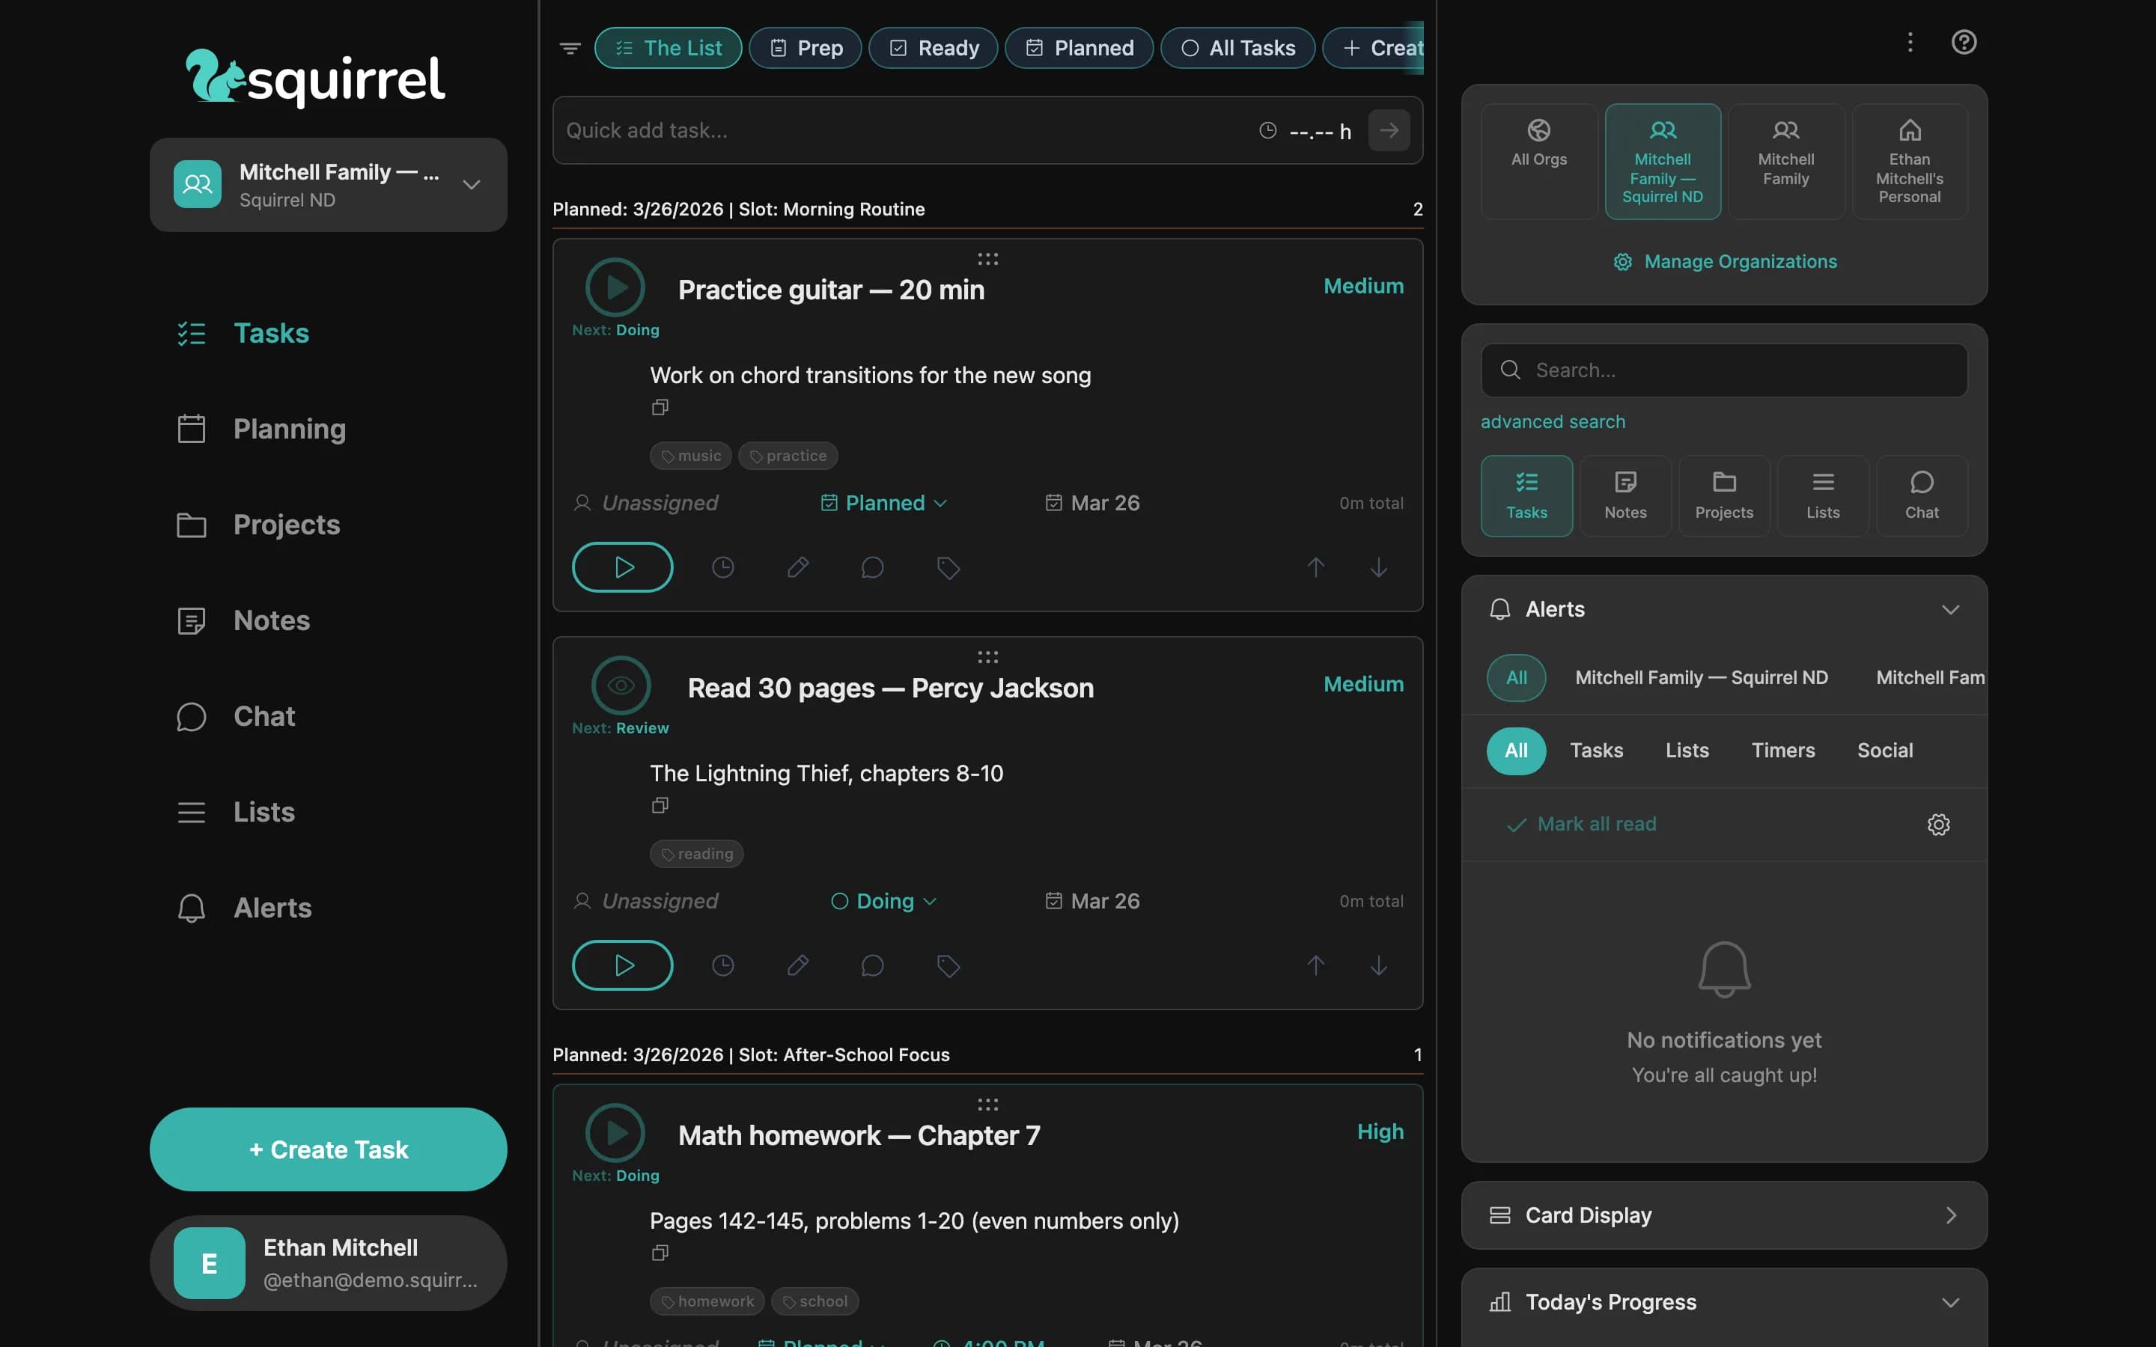Switch to Planned tab
Viewport: 2156px width, 1347px height.
1079,48
